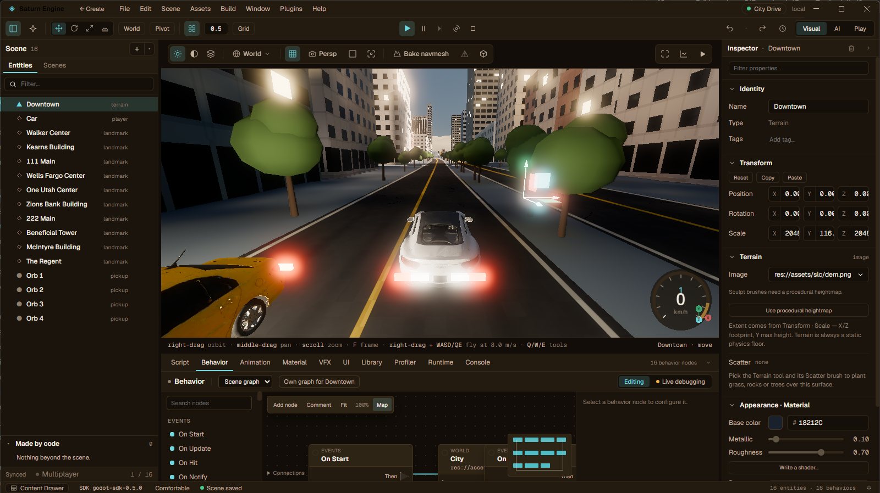Toggle snapping icon next to 0.5

192,29
